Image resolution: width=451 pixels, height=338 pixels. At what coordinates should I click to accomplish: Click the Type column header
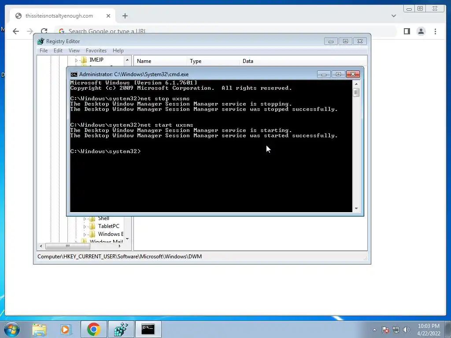click(213, 61)
